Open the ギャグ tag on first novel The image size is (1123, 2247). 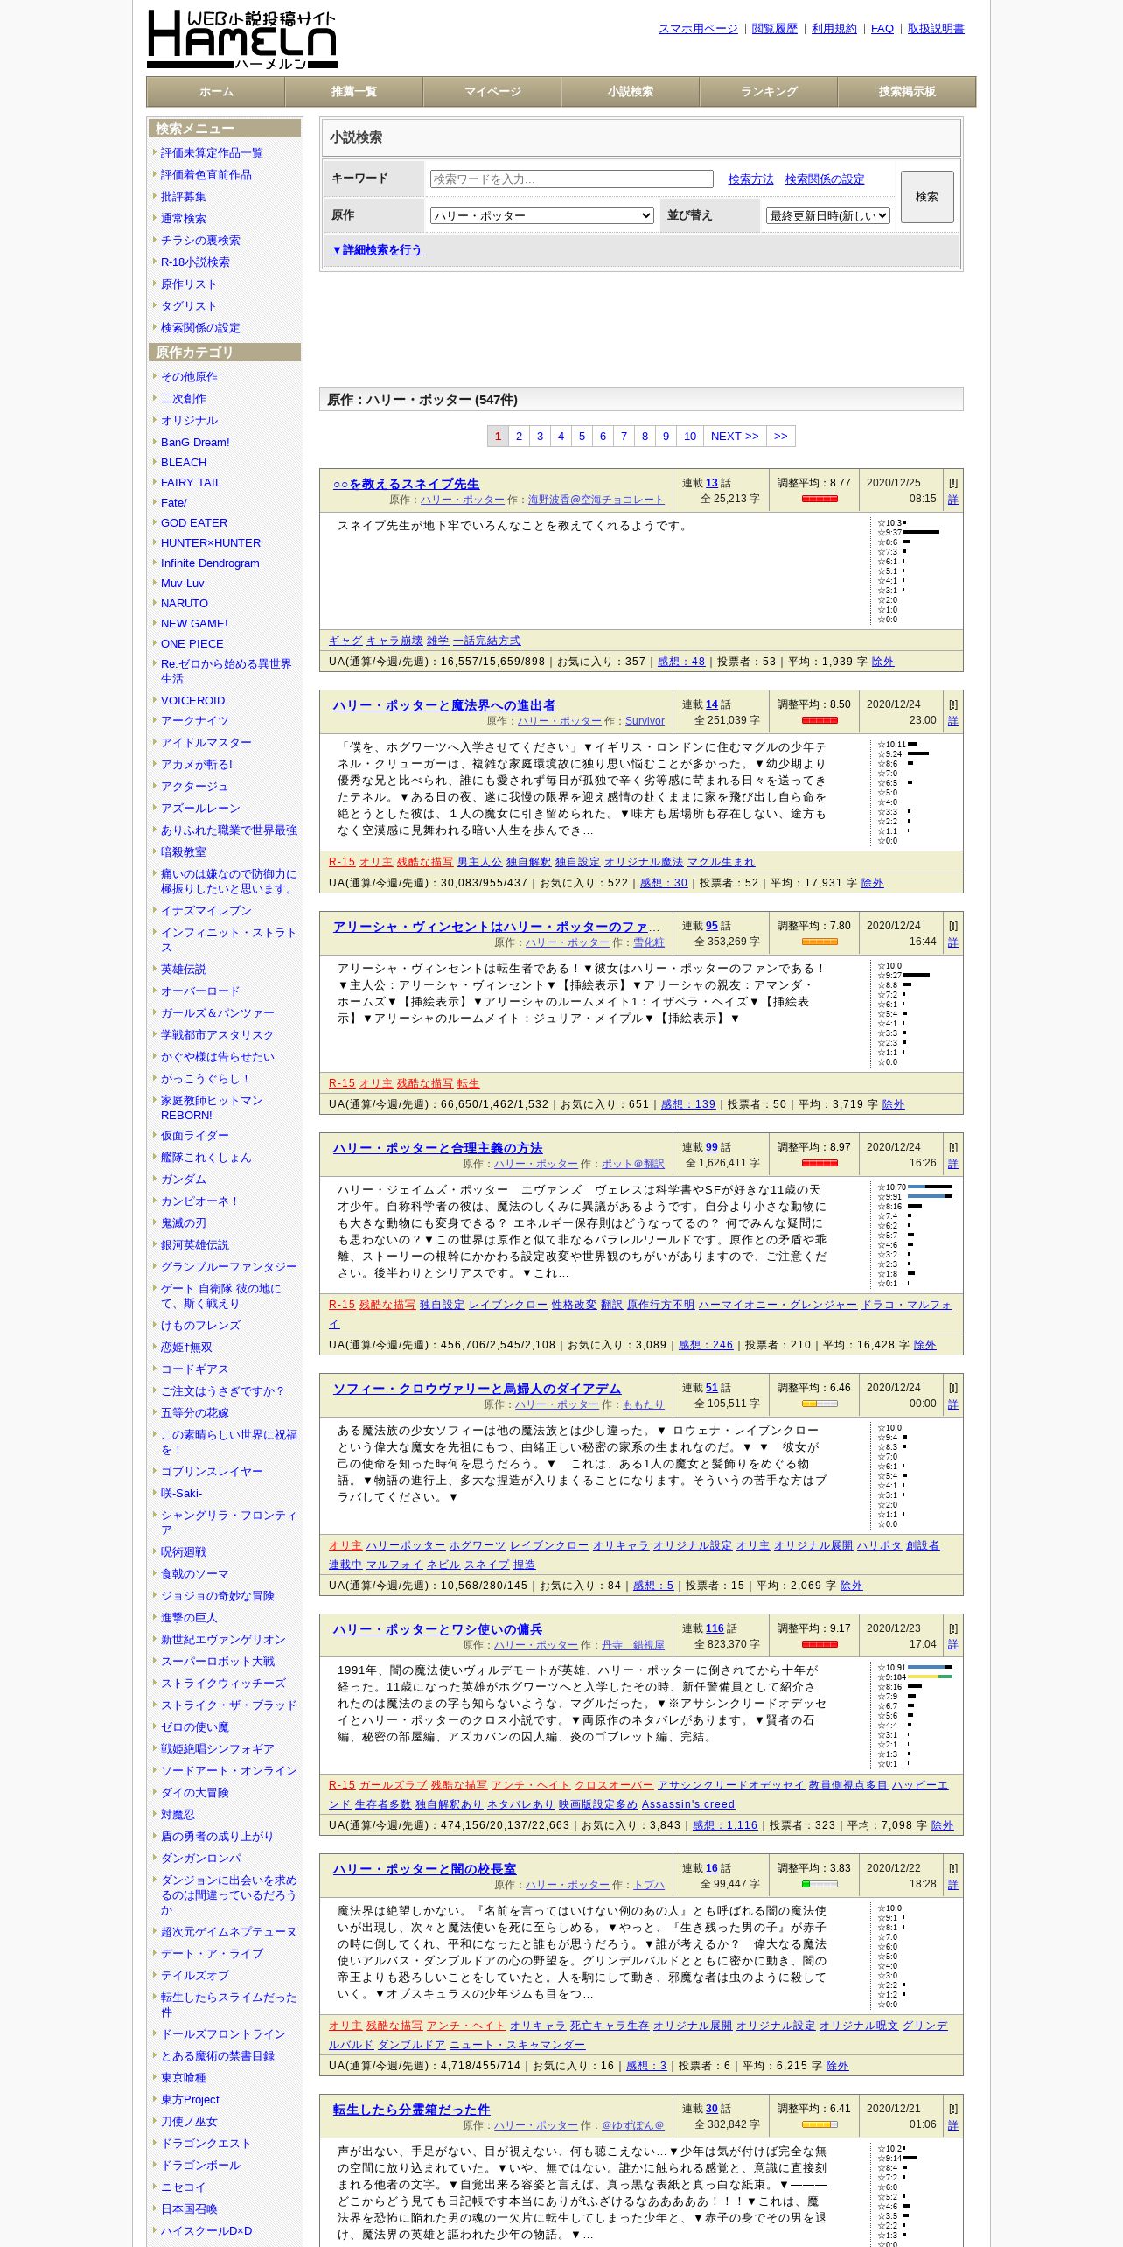[345, 640]
